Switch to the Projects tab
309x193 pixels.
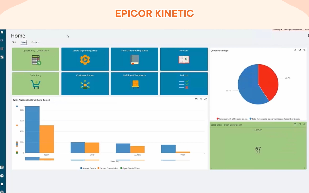tap(36, 42)
